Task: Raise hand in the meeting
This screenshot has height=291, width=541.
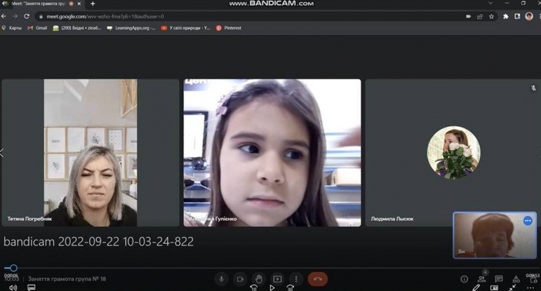Action: pos(259,279)
